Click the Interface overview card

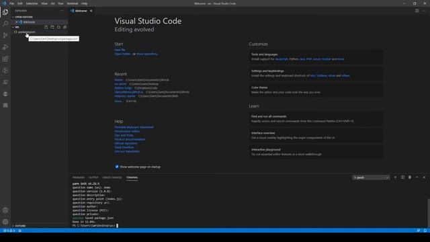(x=316, y=135)
